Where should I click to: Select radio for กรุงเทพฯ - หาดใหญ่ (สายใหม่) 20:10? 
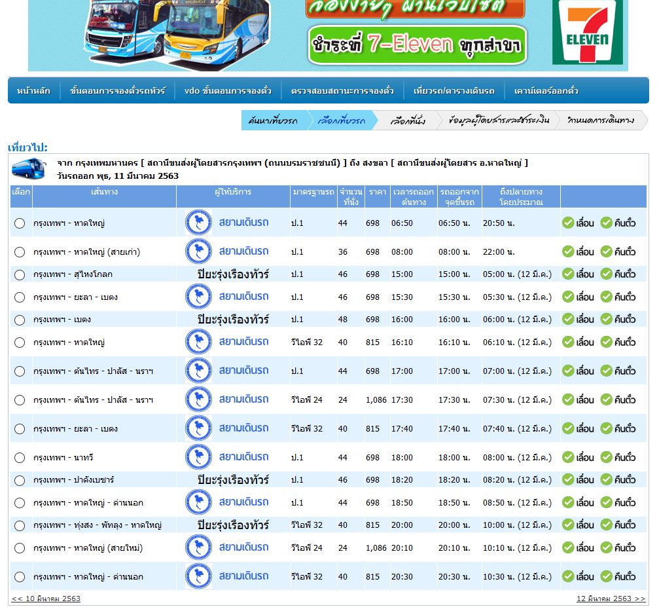click(20, 548)
